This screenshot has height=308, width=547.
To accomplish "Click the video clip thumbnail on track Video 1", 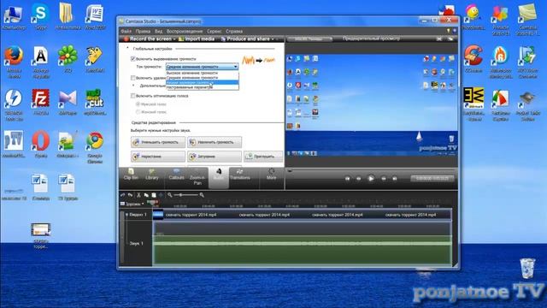I will [158, 215].
